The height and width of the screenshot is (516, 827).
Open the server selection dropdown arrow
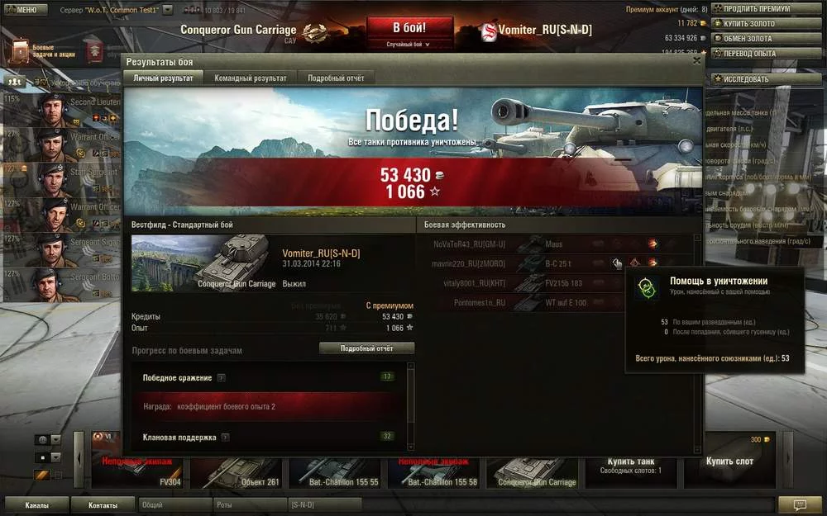(x=167, y=10)
